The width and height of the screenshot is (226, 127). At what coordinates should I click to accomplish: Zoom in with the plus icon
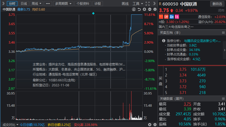coord(144,9)
